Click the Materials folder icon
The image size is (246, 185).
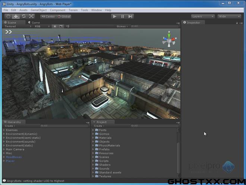[x=97, y=138]
